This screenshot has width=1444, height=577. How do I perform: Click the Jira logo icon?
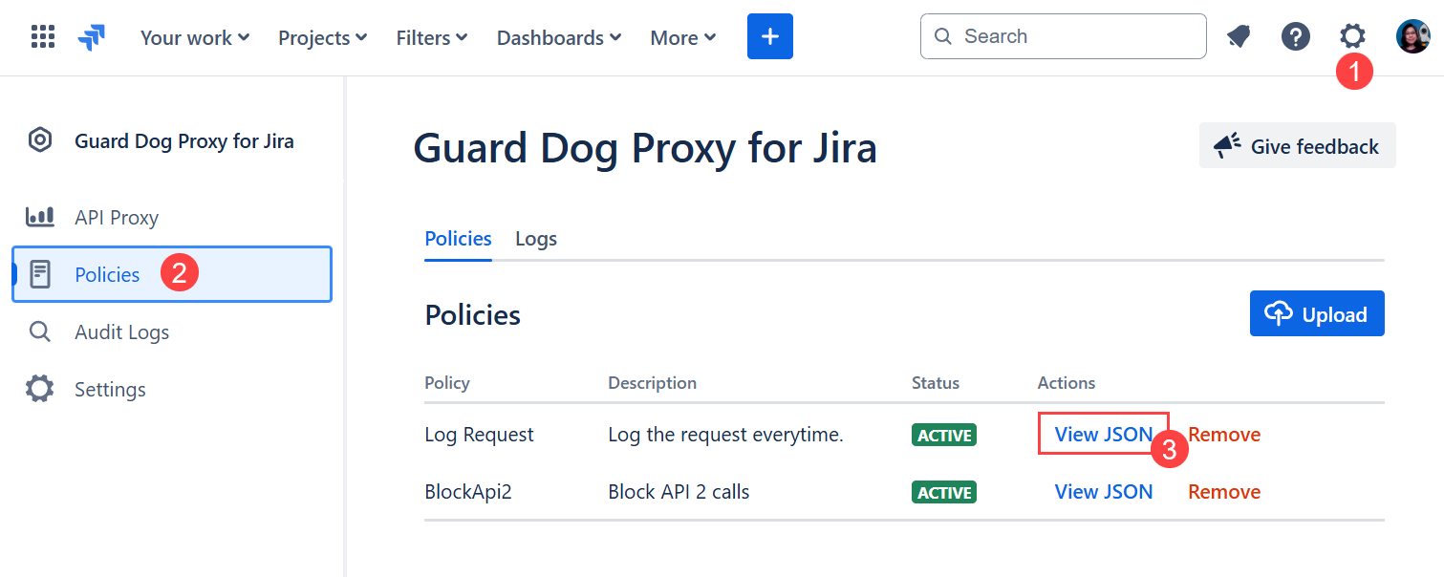click(x=93, y=37)
